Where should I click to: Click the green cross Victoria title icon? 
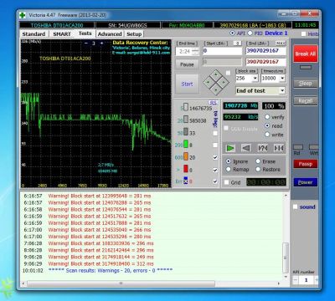[23, 15]
